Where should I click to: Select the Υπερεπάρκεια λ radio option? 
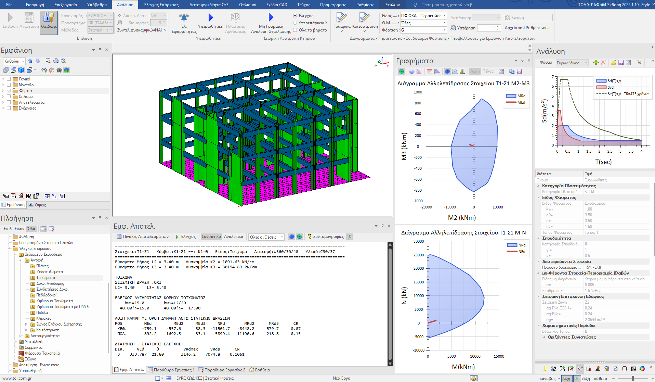pos(295,23)
